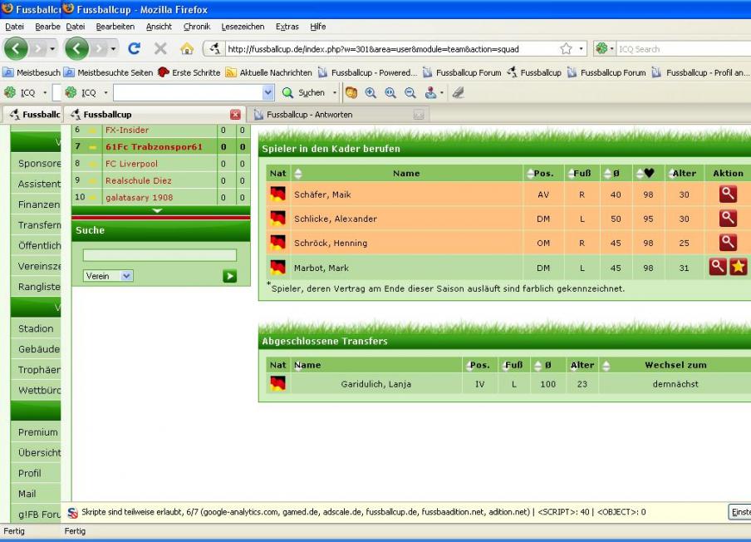The width and height of the screenshot is (751, 542).
Task: View details of Schröck, Henning via magnifier
Action: click(x=728, y=243)
